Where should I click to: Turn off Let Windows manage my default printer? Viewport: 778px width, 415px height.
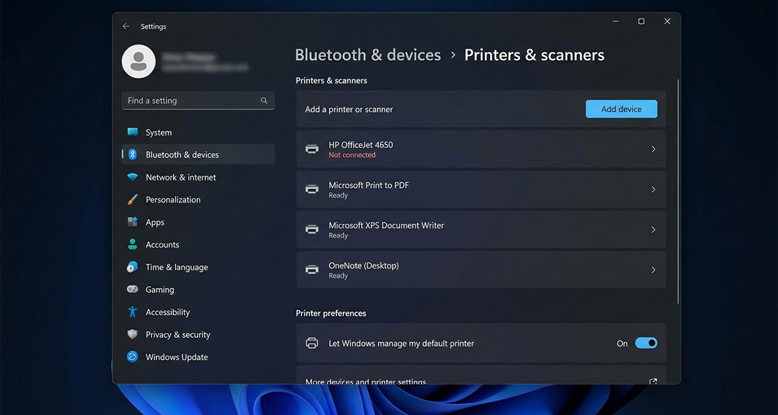tap(646, 343)
